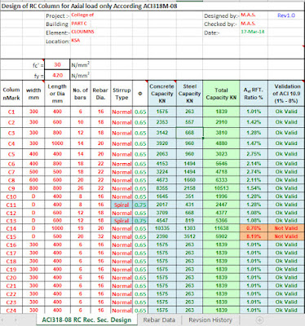Click the fy value cell showing 420
This screenshot has width=305, height=326.
[x=57, y=75]
